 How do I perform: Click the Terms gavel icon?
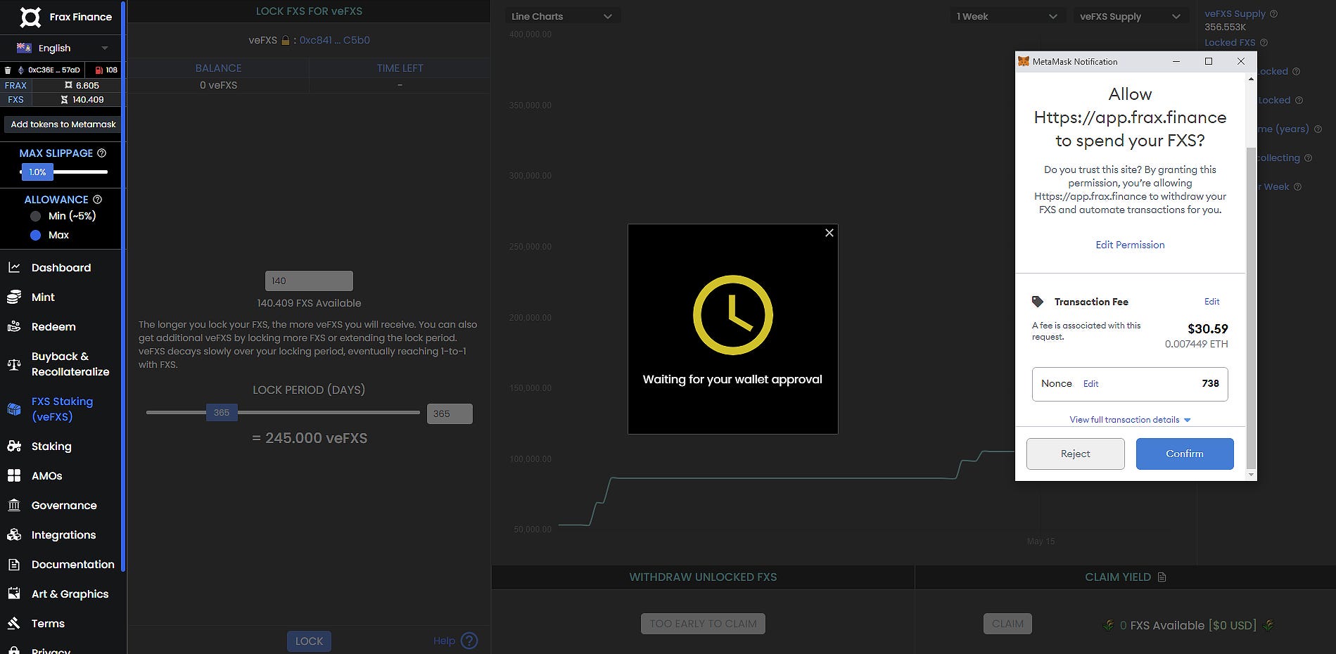click(14, 623)
